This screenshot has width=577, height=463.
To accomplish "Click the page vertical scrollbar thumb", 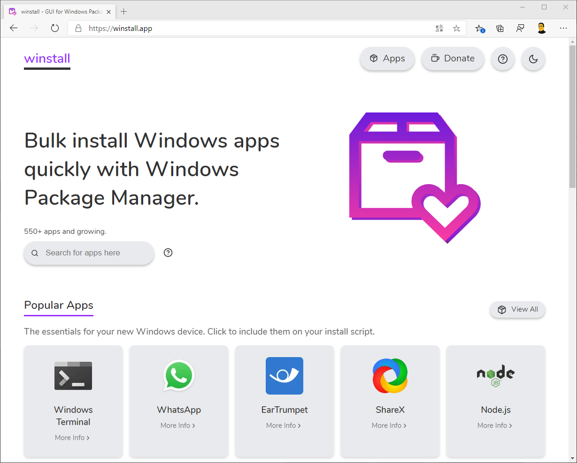I will [x=572, y=117].
